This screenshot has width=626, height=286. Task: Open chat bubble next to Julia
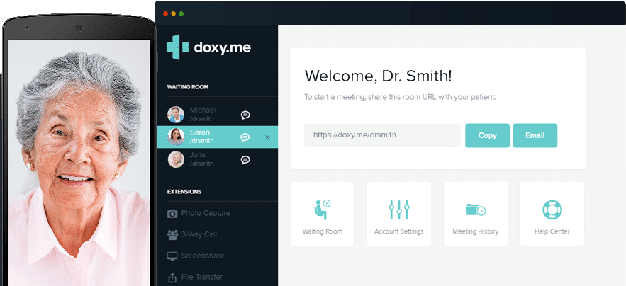[x=245, y=160]
